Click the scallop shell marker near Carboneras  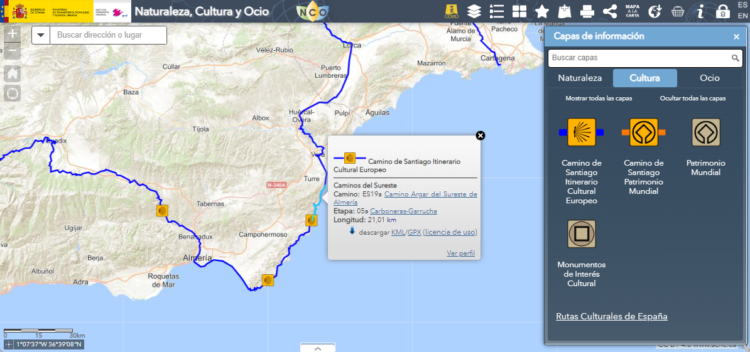tap(312, 220)
